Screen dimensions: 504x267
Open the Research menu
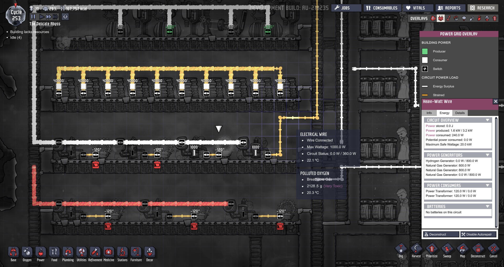pyautogui.click(x=482, y=8)
